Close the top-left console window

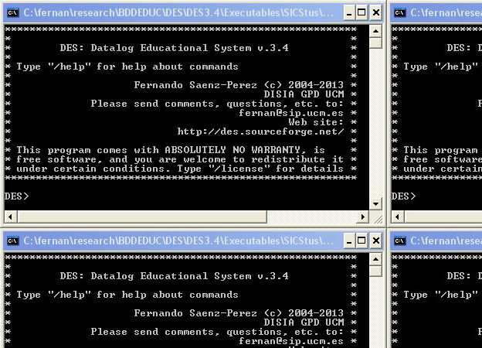[376, 13]
